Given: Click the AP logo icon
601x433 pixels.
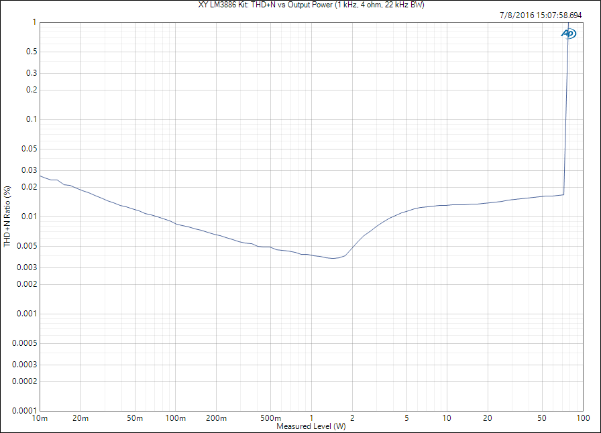Looking at the screenshot, I should (x=568, y=34).
